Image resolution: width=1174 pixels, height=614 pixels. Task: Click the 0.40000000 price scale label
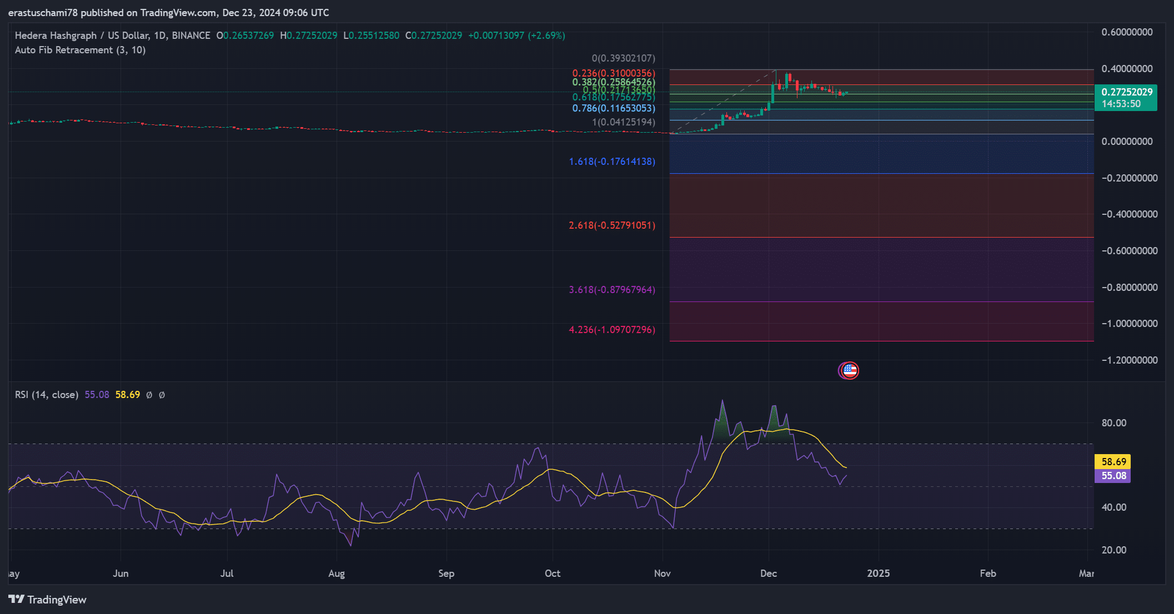point(1127,69)
